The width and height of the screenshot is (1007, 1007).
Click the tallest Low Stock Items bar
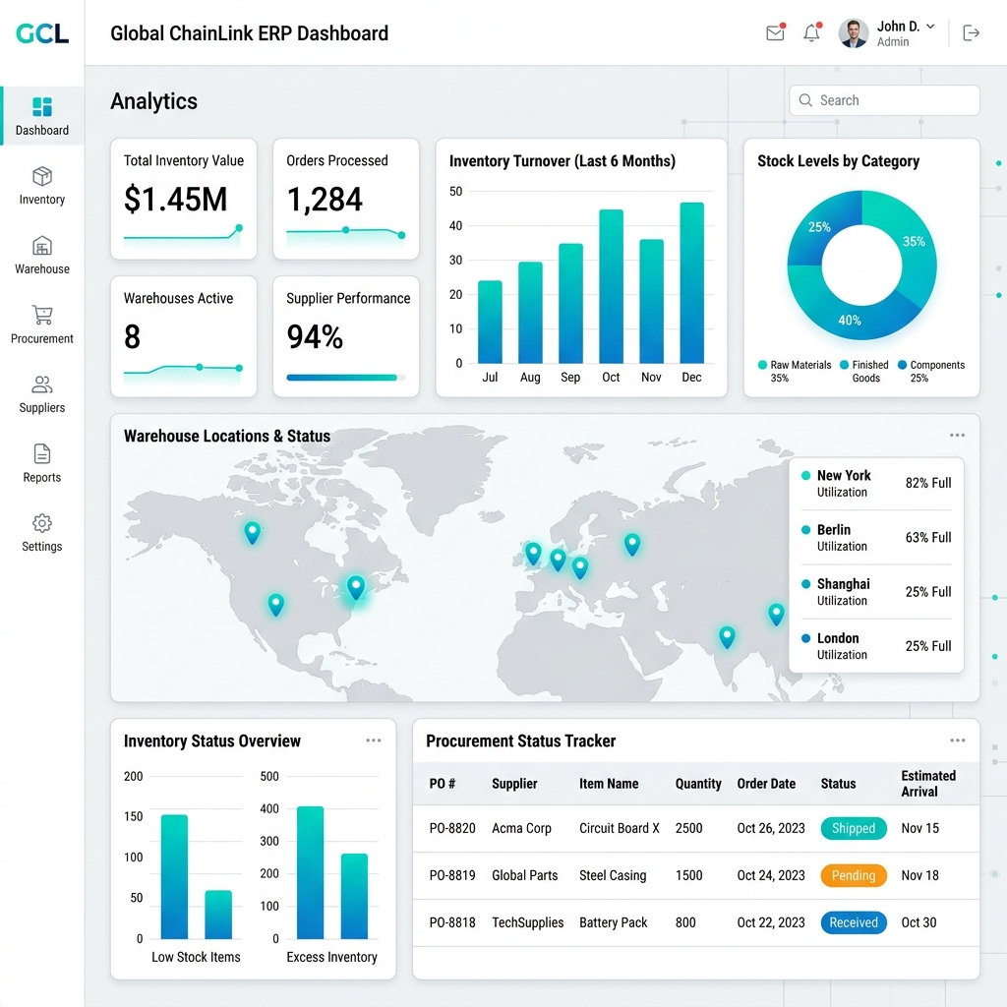pyautogui.click(x=174, y=876)
